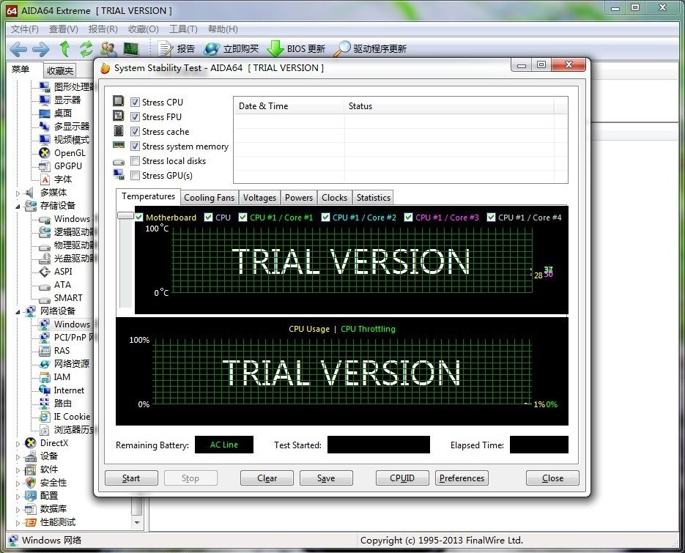Click the temperature graph vertical slider handle
The width and height of the screenshot is (685, 553).
tap(125, 215)
